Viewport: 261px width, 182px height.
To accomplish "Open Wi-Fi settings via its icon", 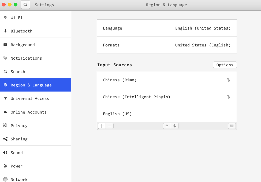I will 5,17.
